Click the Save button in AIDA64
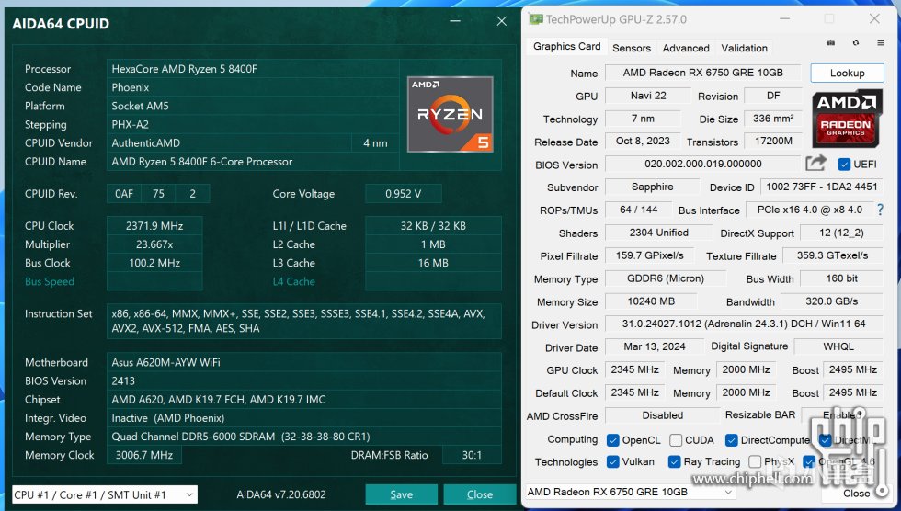Screen dimensions: 901x511 click(x=401, y=494)
